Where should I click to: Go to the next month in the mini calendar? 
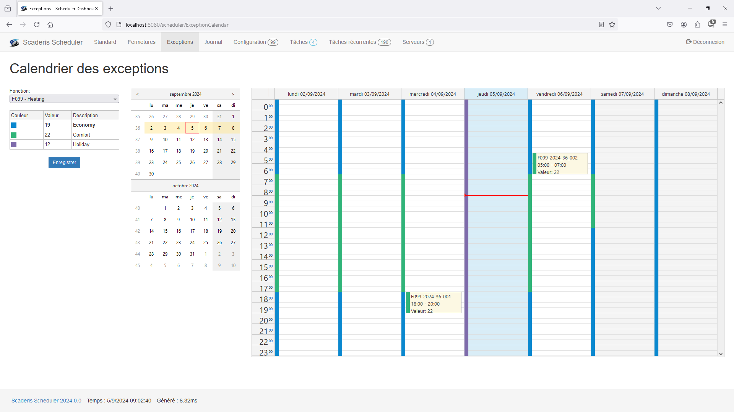point(233,94)
